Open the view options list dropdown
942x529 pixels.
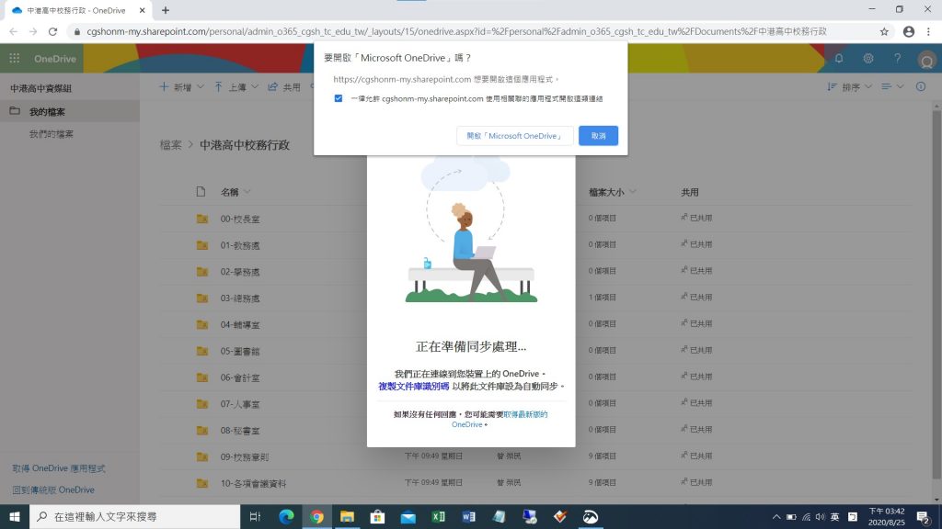click(x=892, y=87)
